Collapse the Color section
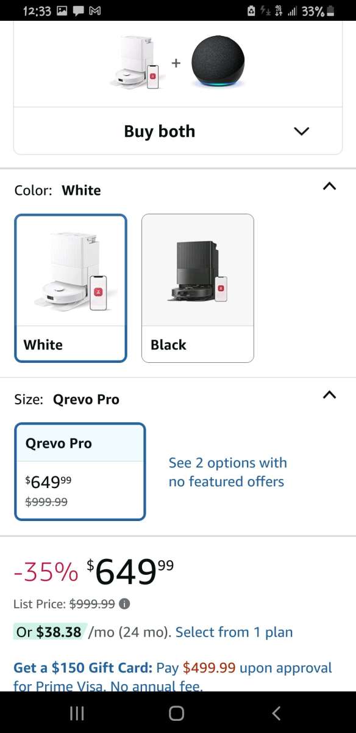The image size is (356, 733). click(x=329, y=187)
